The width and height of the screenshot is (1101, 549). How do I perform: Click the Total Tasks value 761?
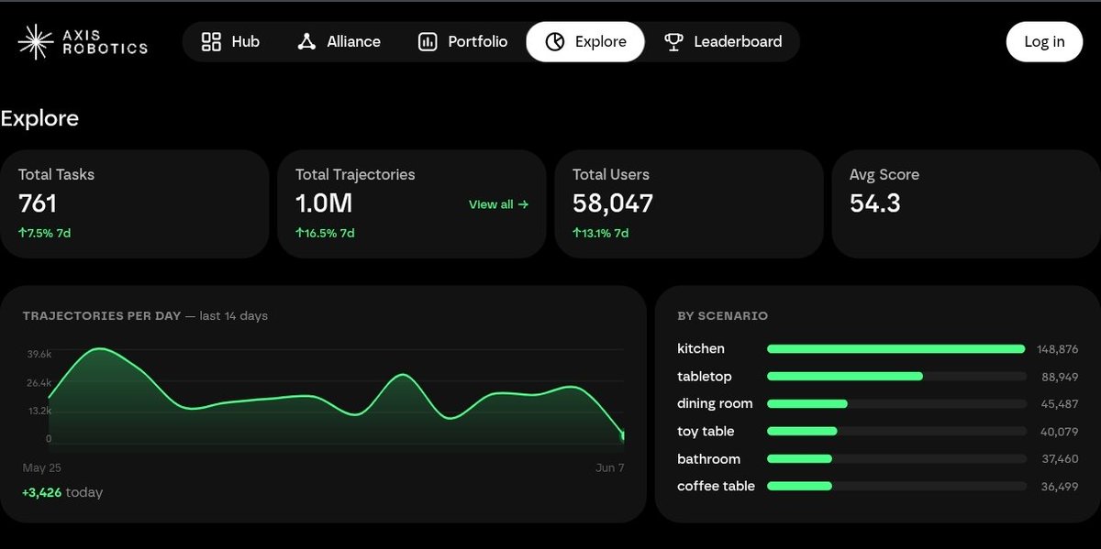pyautogui.click(x=38, y=203)
